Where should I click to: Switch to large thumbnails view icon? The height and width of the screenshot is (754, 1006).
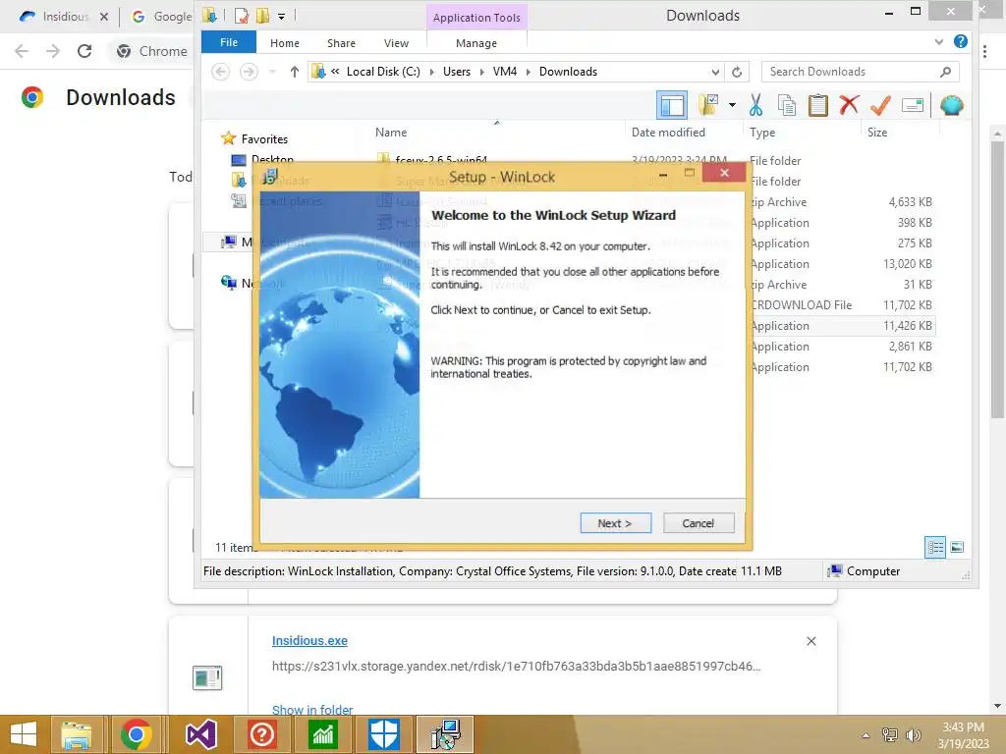956,547
